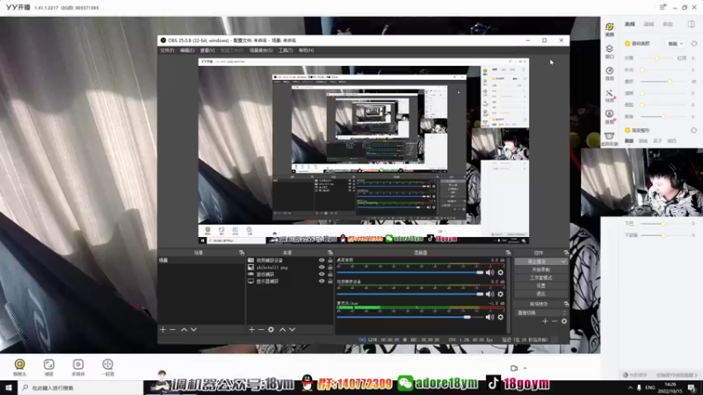Adjust the 磨皮 skin smoothing slider handle
The height and width of the screenshot is (395, 703).
pyautogui.click(x=670, y=82)
